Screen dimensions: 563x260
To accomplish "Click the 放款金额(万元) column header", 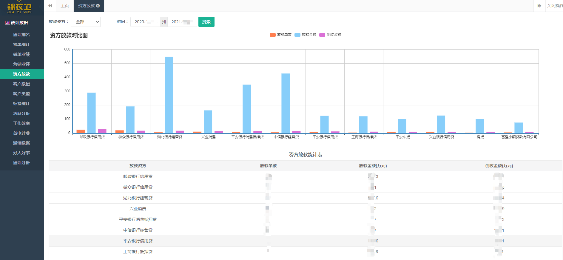I will coord(373,166).
